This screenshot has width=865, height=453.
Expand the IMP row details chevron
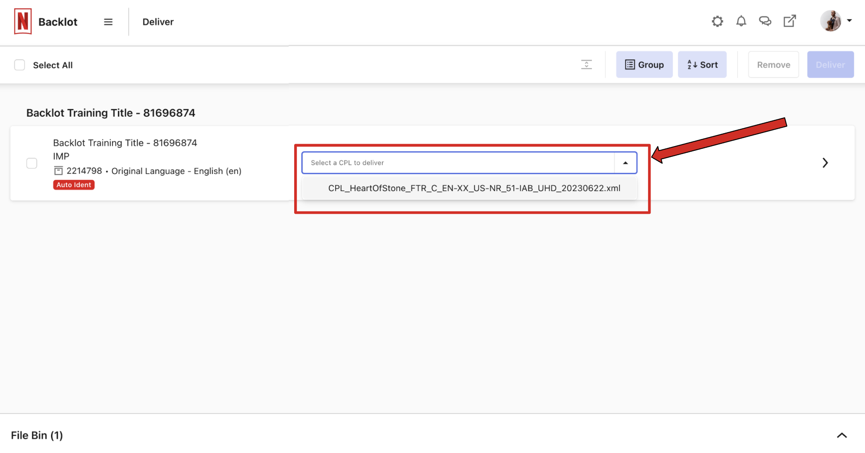coord(825,163)
